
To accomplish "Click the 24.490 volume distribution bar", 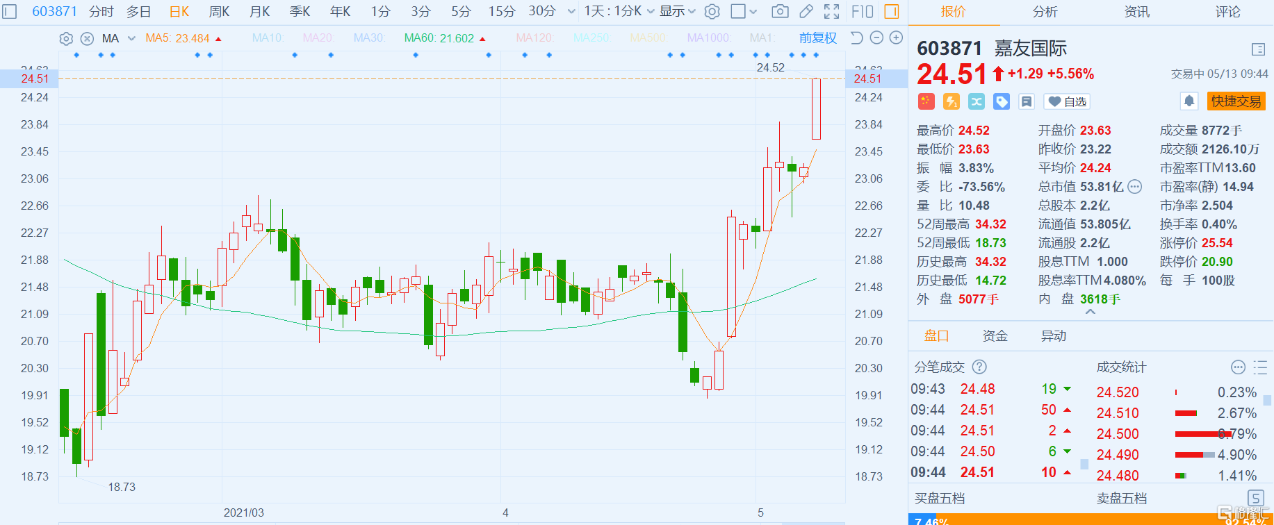I will click(x=1195, y=455).
